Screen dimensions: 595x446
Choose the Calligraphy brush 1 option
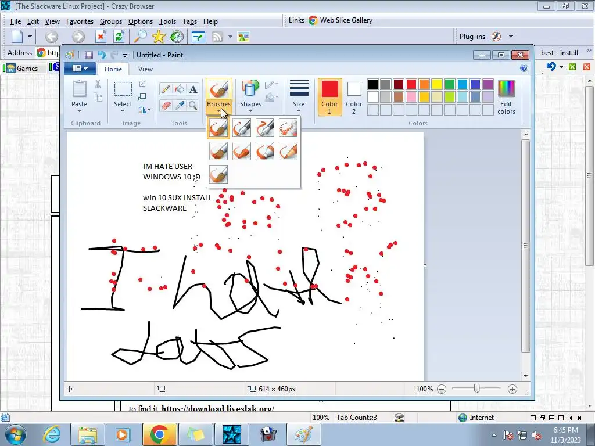tap(242, 128)
